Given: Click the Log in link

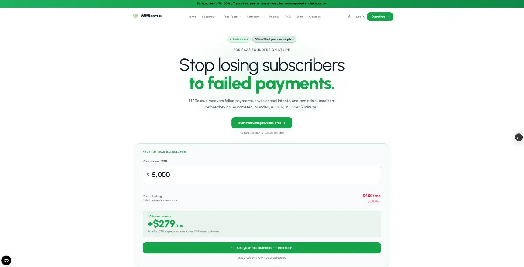Looking at the screenshot, I should (x=360, y=17).
